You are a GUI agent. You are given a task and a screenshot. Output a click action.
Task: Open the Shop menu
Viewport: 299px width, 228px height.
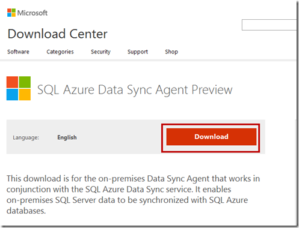point(171,52)
